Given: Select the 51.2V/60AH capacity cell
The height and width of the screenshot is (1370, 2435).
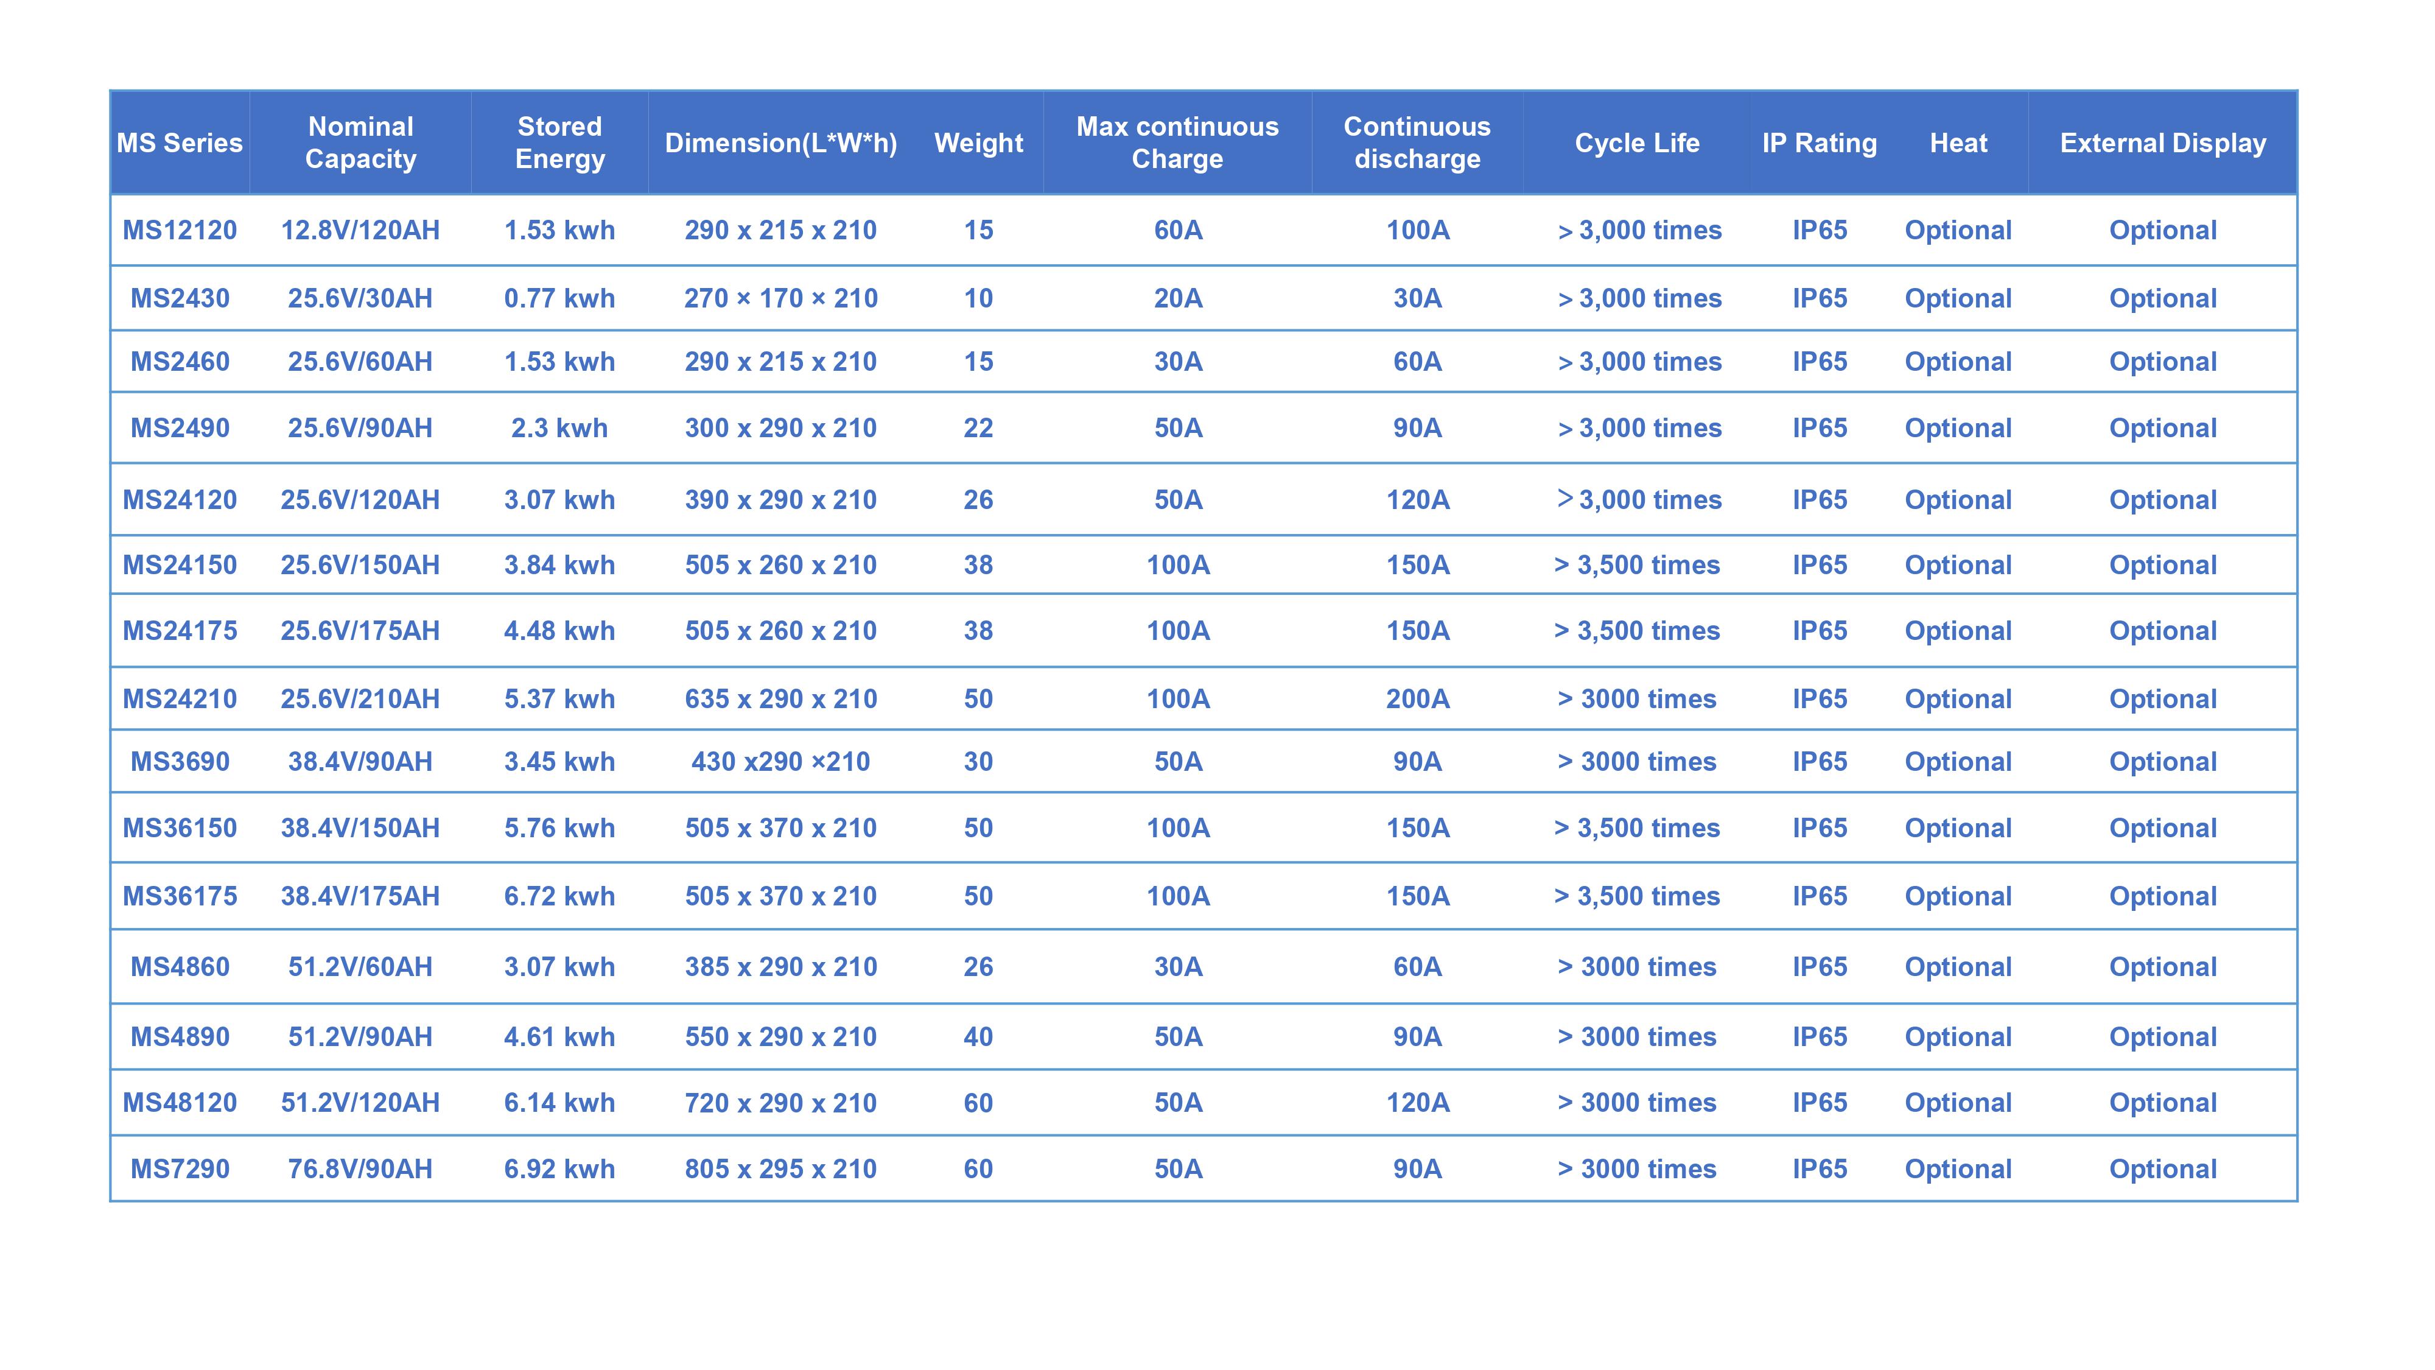Looking at the screenshot, I should coord(360,966).
